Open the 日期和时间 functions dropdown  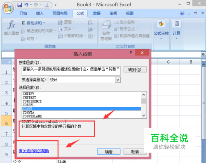tap(72, 36)
